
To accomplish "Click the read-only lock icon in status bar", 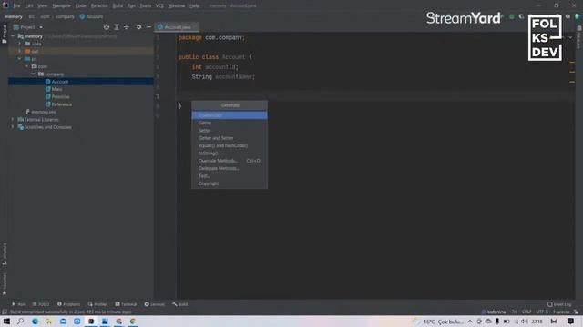I will coord(576,312).
